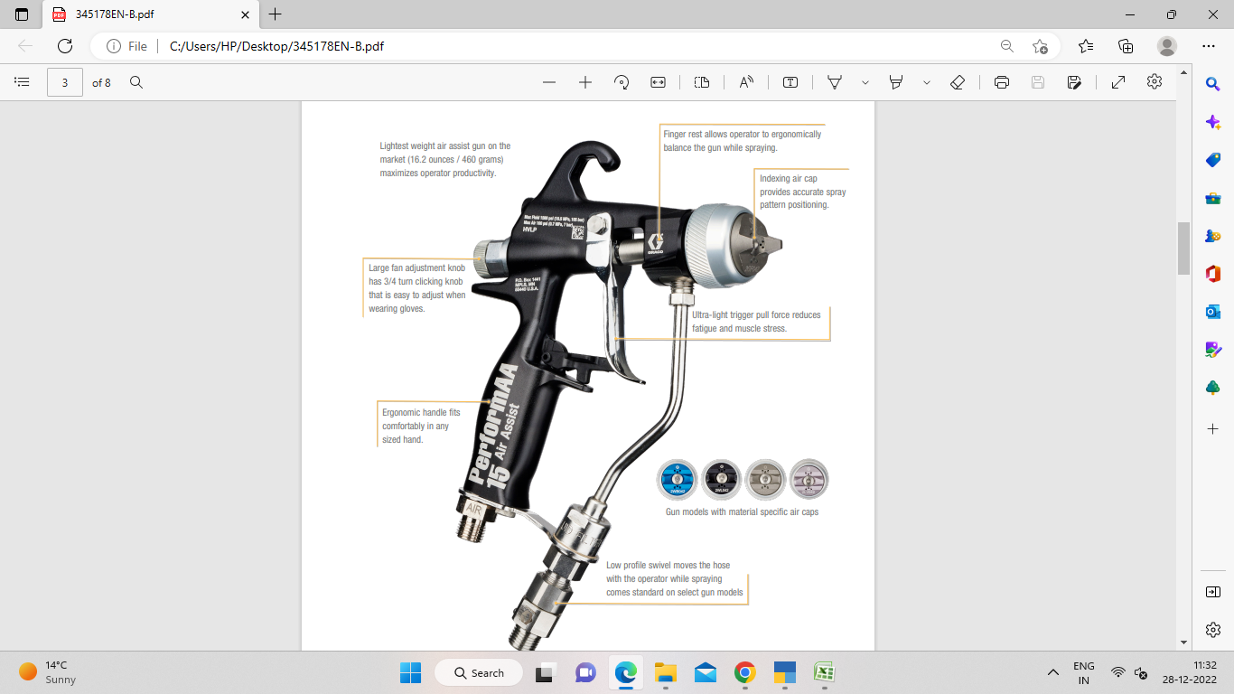Image resolution: width=1234 pixels, height=694 pixels.
Task: Click the page number input field
Action: [65, 82]
